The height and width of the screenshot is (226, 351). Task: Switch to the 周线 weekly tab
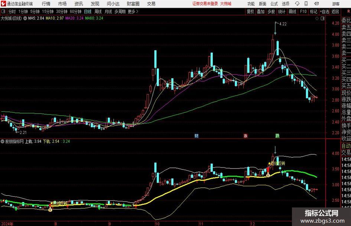(98, 12)
